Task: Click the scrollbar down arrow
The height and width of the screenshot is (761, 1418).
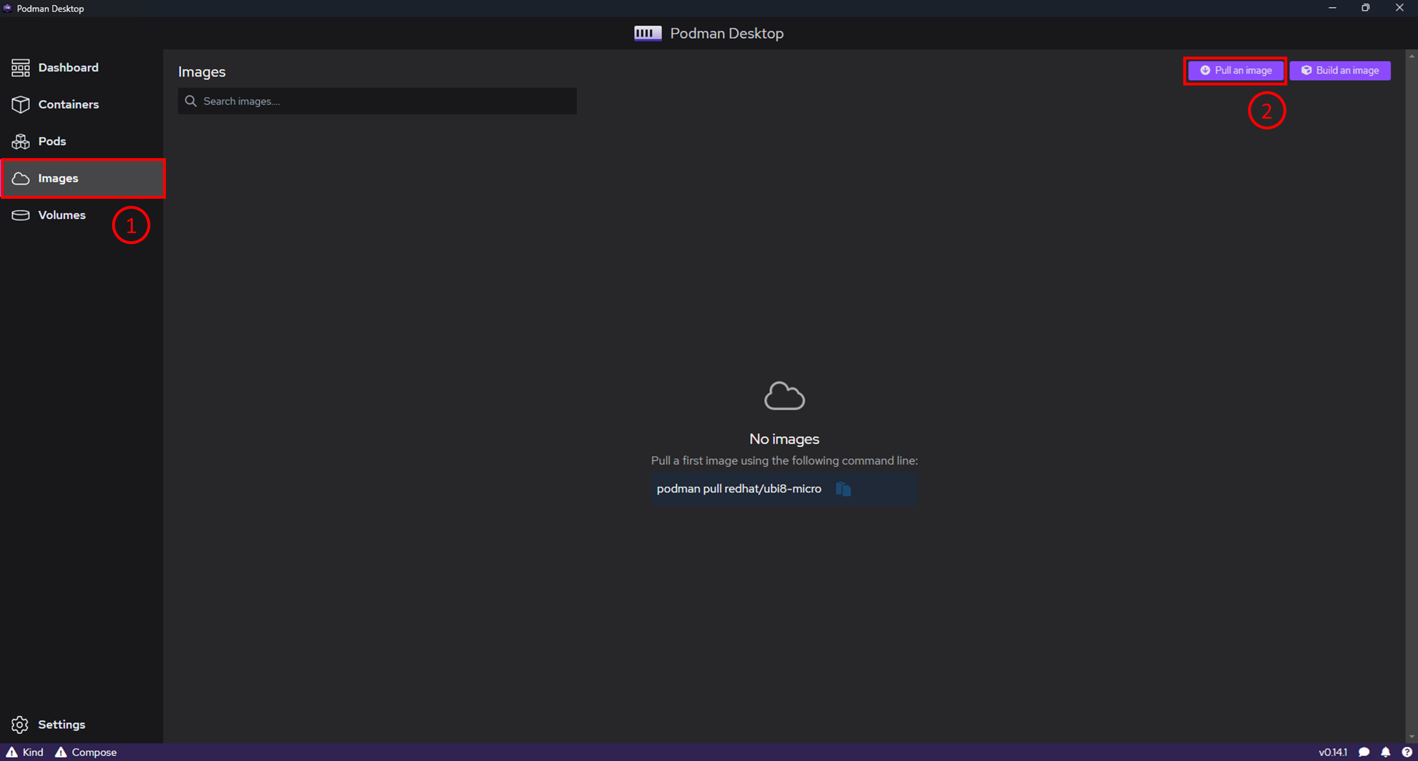Action: [x=1411, y=737]
